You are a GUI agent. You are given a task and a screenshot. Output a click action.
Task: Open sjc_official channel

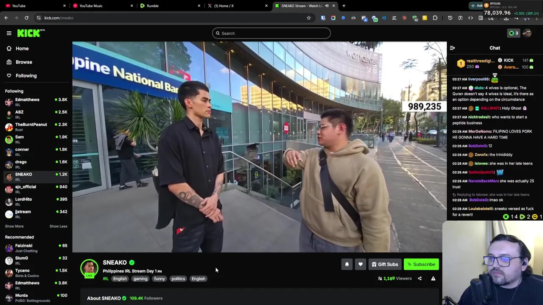click(x=36, y=189)
